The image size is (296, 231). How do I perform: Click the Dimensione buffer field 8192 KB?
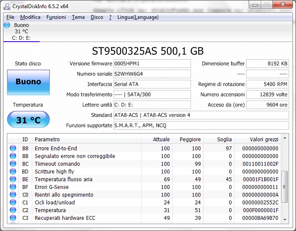click(268, 64)
